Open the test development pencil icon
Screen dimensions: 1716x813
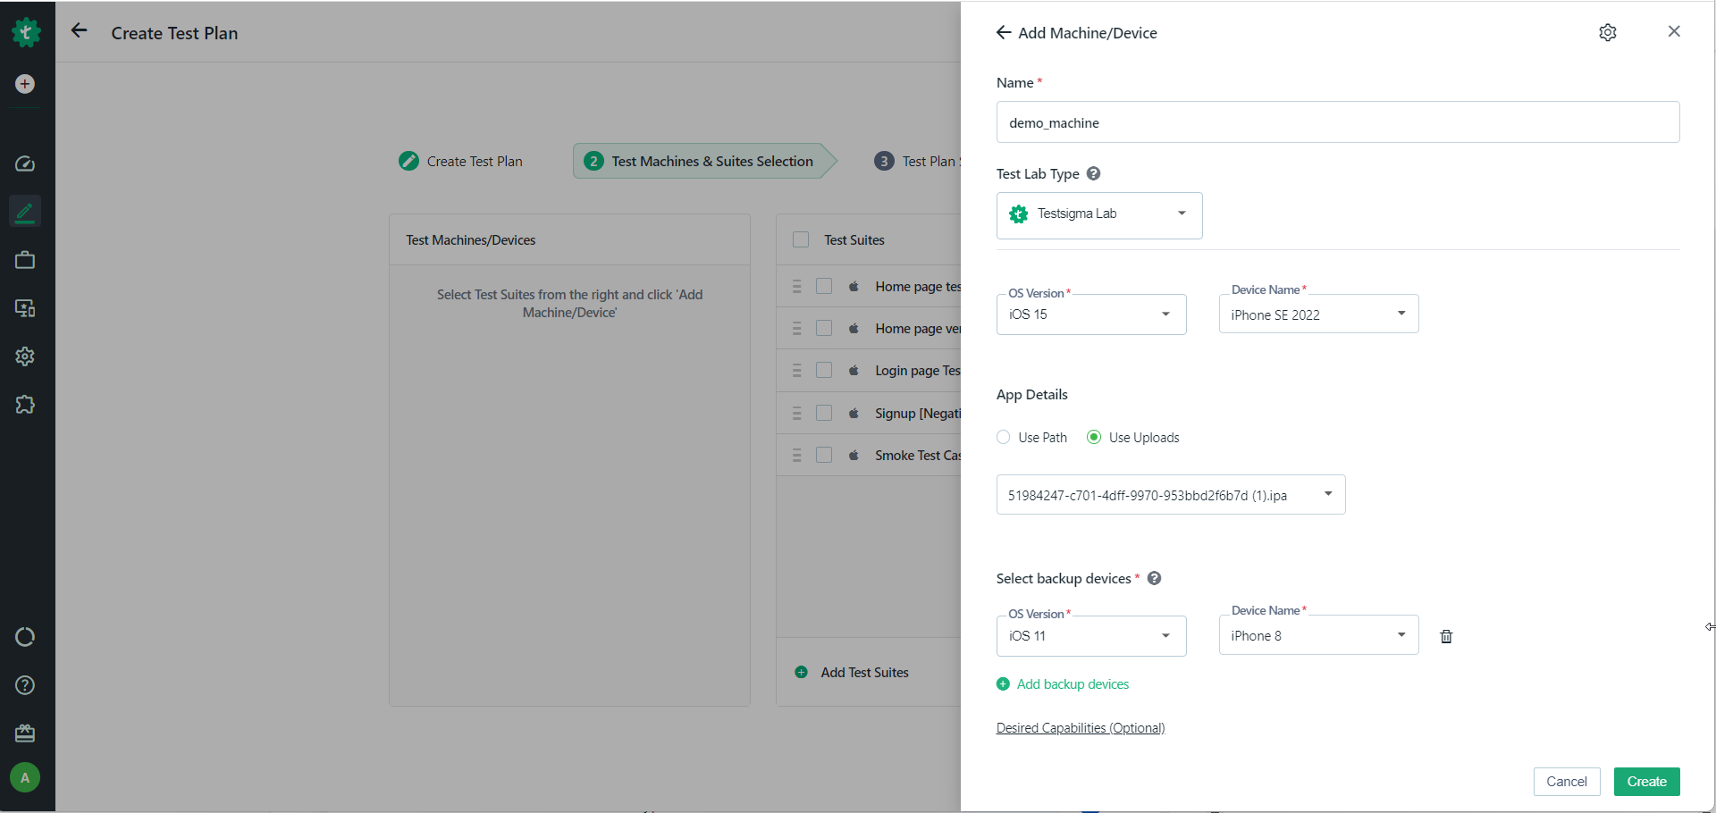[x=25, y=212]
